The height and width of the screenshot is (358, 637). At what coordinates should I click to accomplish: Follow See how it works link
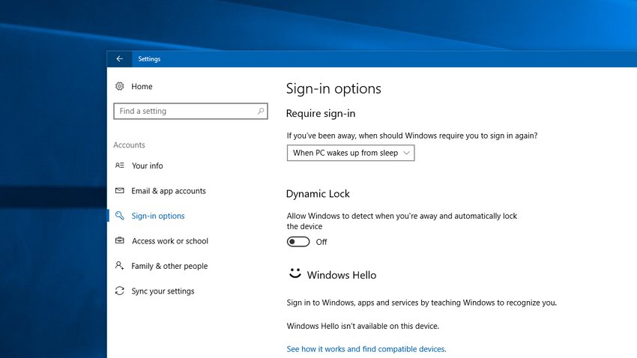click(366, 349)
